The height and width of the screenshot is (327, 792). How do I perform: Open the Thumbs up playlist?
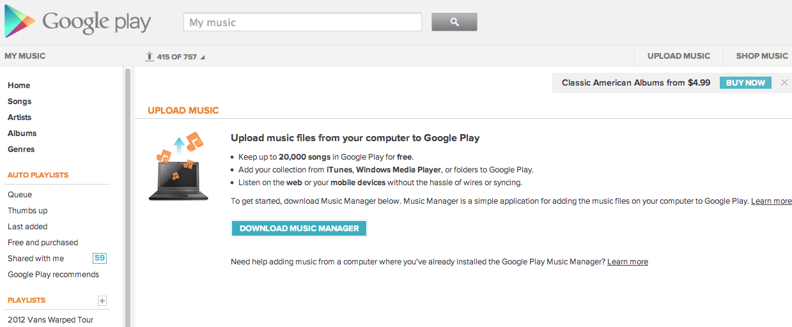tap(27, 211)
